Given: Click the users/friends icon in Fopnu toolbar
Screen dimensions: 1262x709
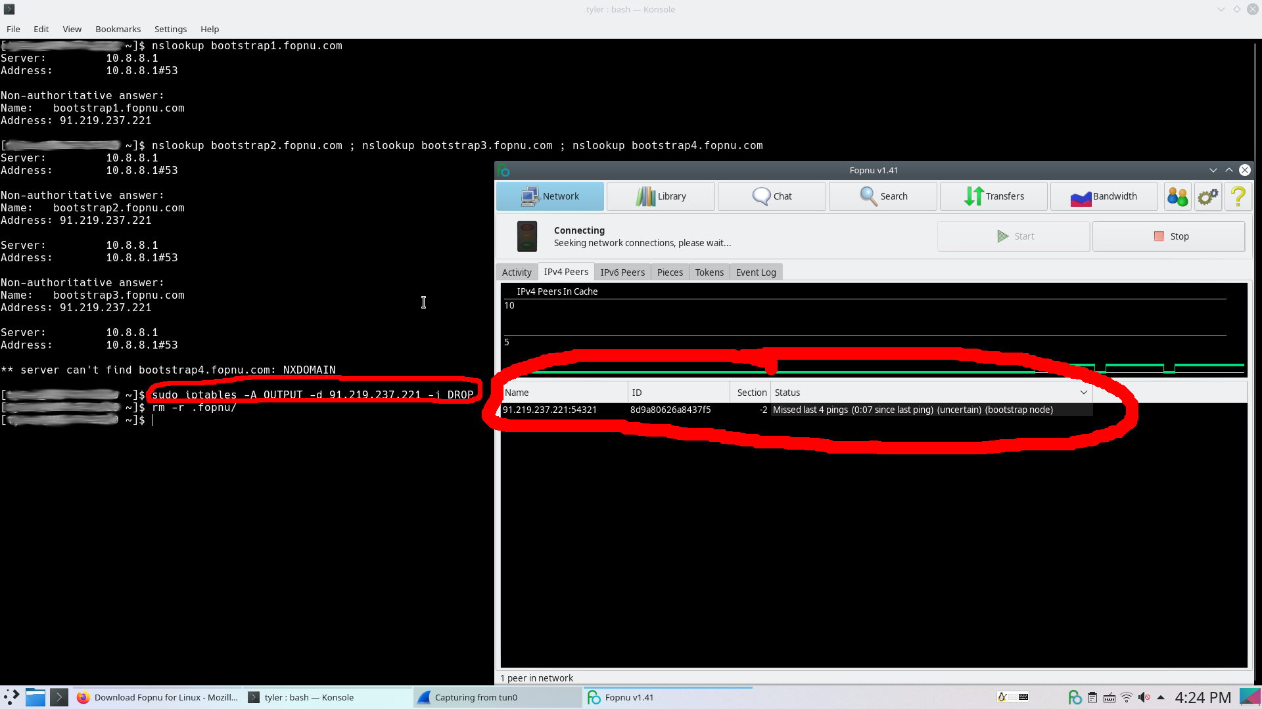Looking at the screenshot, I should click(x=1177, y=196).
